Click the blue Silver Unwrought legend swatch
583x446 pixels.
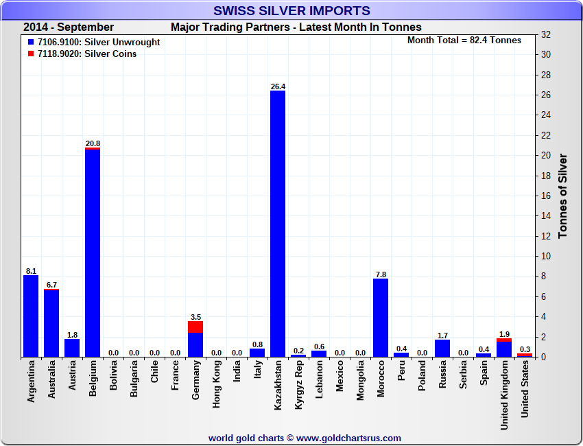point(30,43)
